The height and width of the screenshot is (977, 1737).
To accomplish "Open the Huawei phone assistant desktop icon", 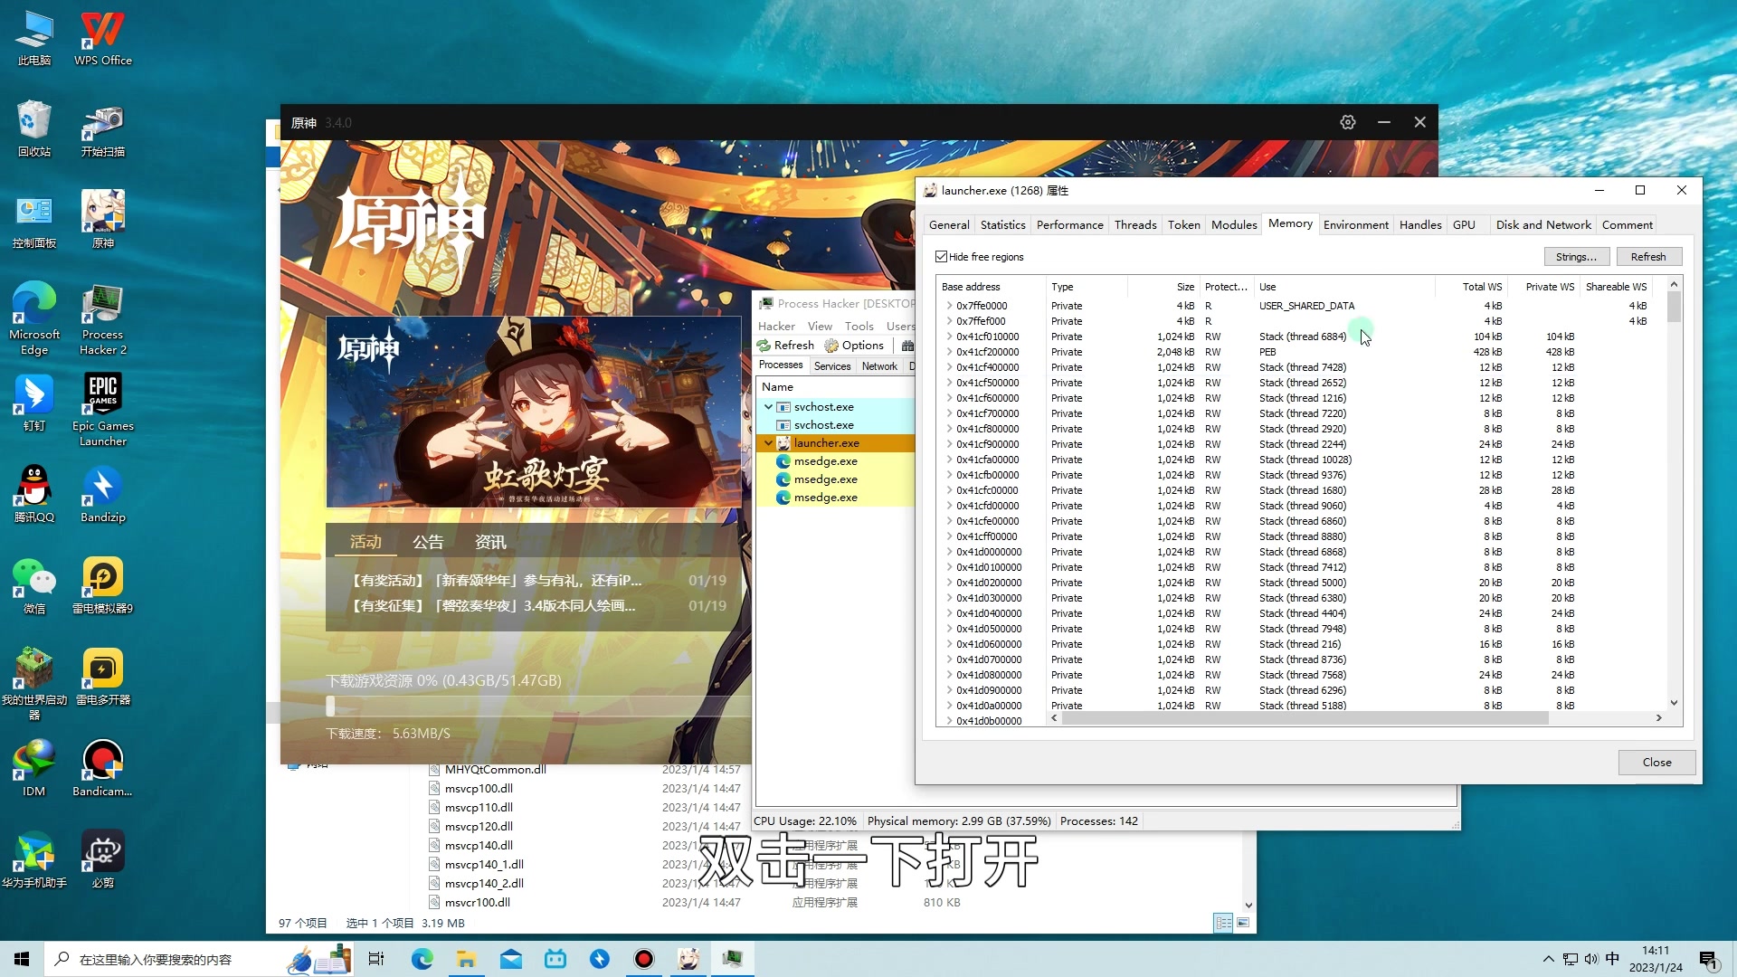I will click(x=33, y=860).
